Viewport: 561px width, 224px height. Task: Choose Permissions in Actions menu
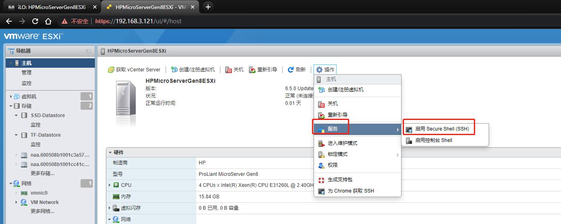click(357, 165)
